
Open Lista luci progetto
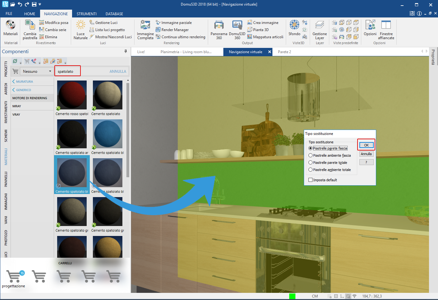click(107, 30)
